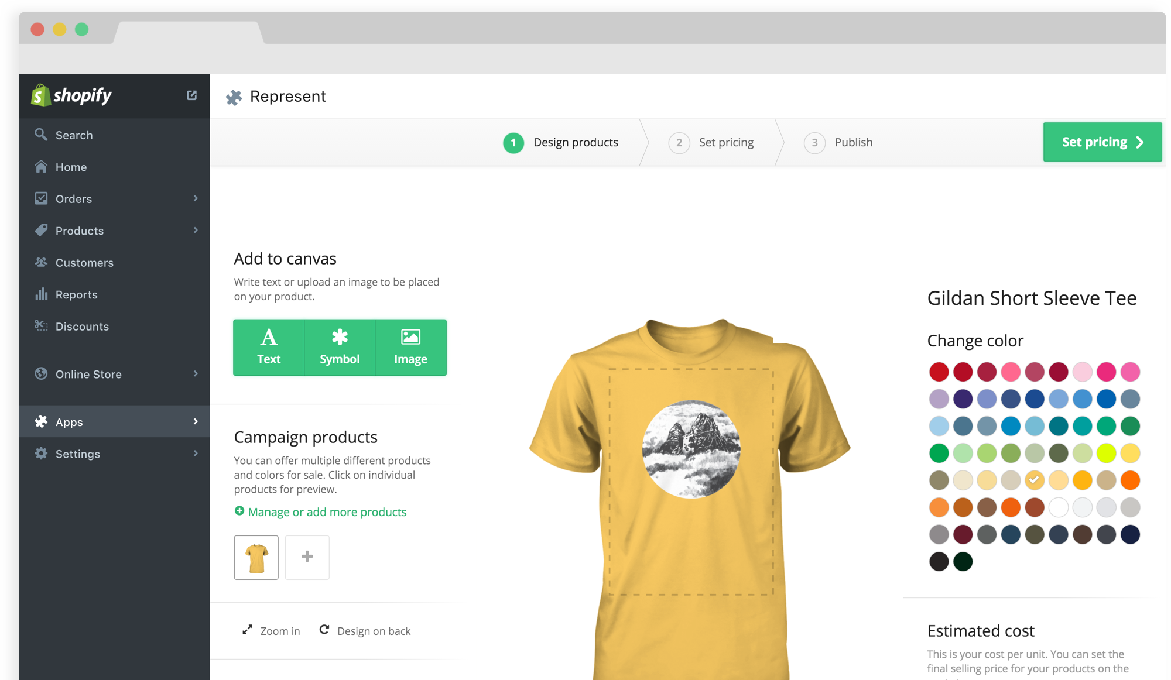Click Manage or add more products link
The height and width of the screenshot is (680, 1171).
tap(327, 512)
